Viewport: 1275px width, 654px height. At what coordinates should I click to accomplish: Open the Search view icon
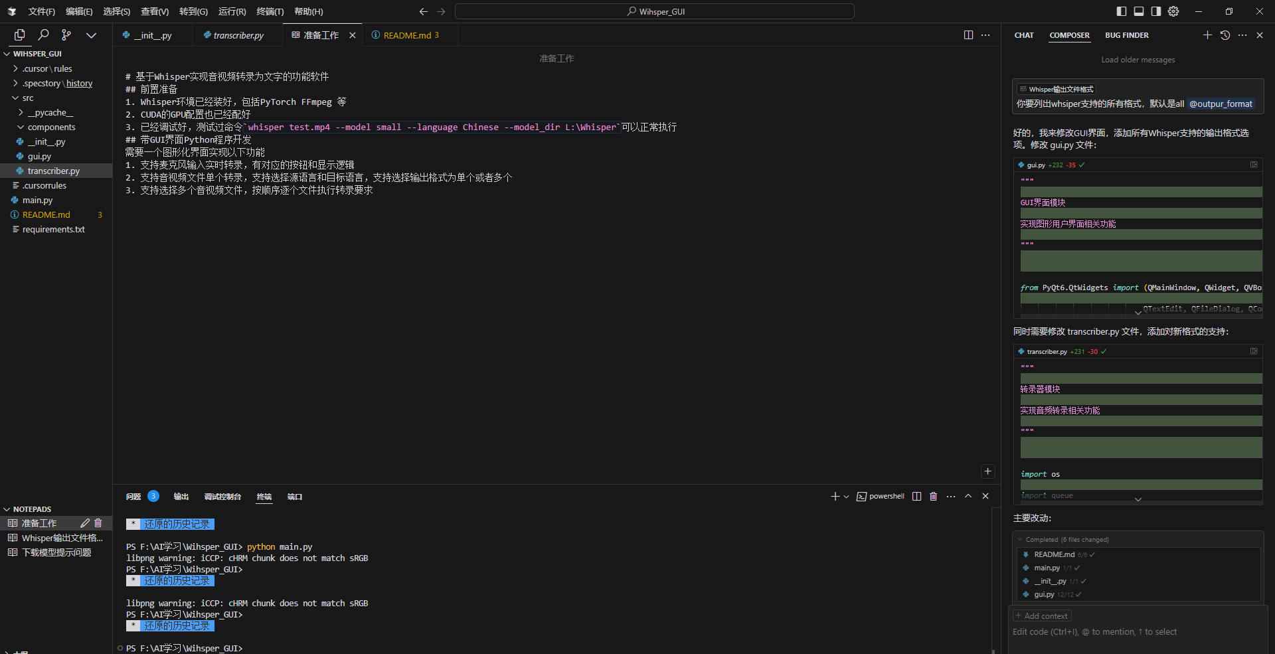point(43,35)
